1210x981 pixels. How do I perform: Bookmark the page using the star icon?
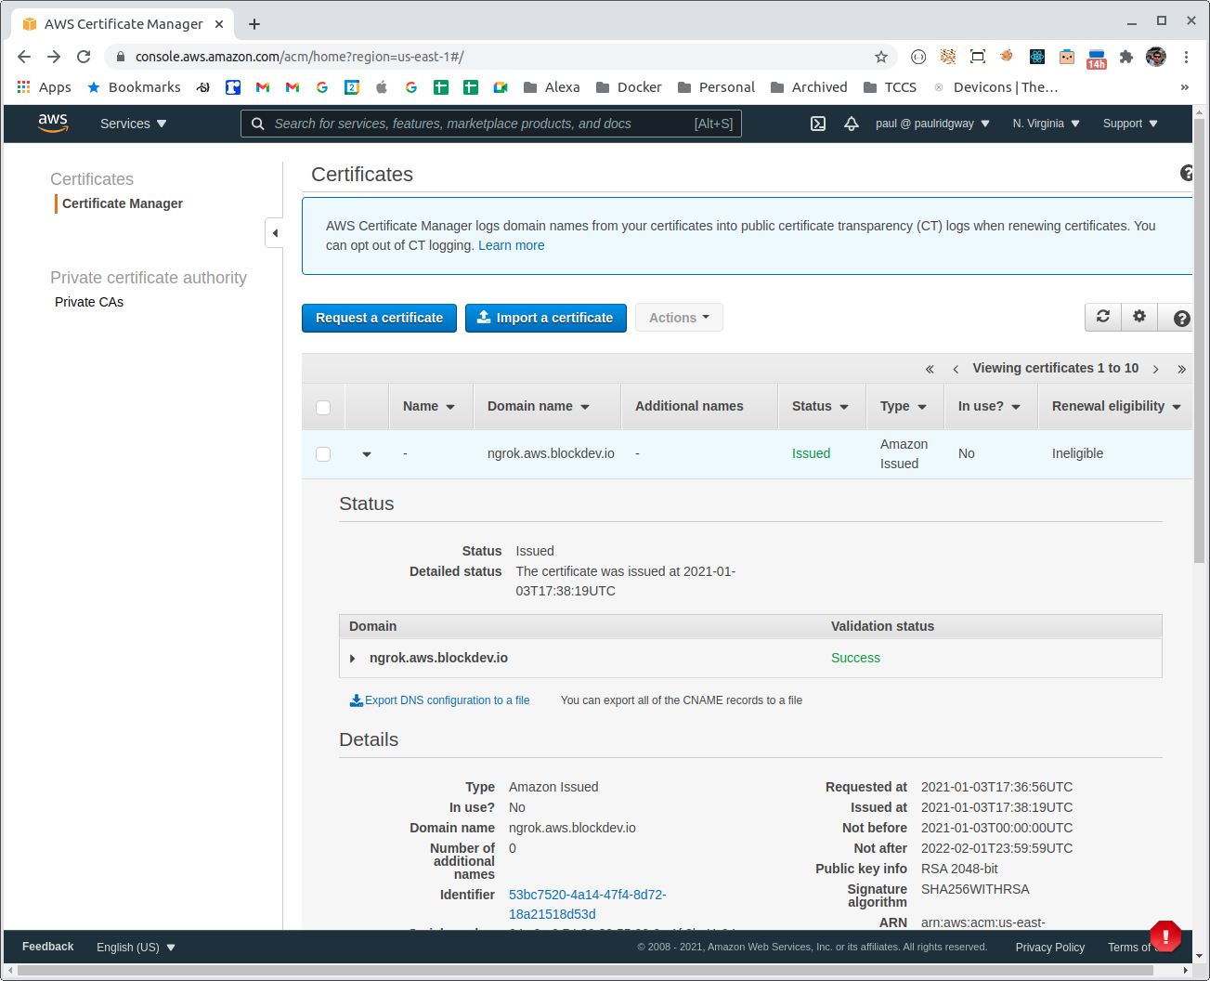[x=880, y=57]
